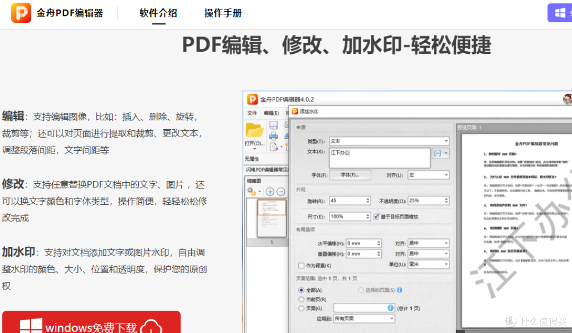This screenshot has height=333, width=572.
Task: Expand the arrow beside the thumbnail gear icon
Action: pos(260,192)
